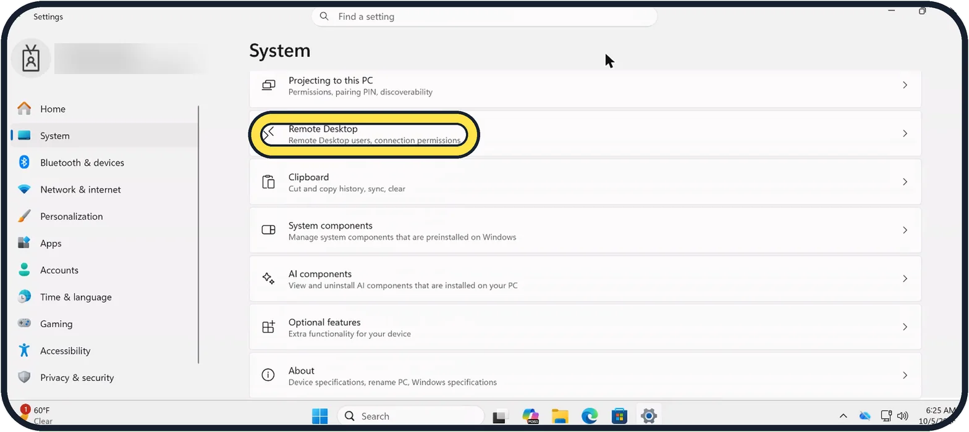This screenshot has width=969, height=432.
Task: Click the Remote Desktop icon
Action: click(x=268, y=133)
